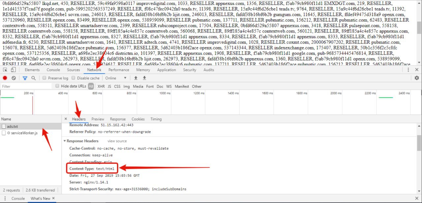
Task: Open the Timing detail tab
Action: point(156,119)
